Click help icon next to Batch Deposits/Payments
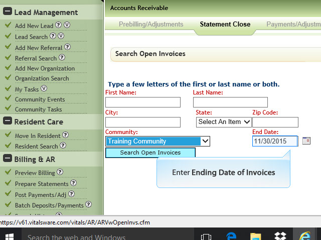Screen dimensions: 321x240 pos(88,204)
